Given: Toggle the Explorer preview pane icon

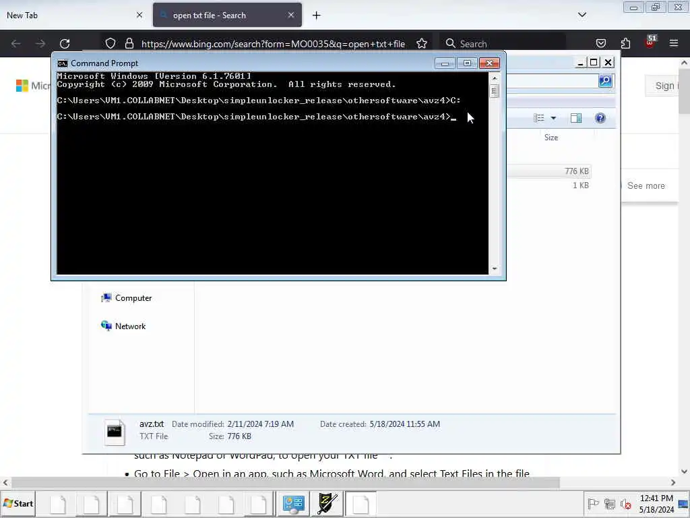Looking at the screenshot, I should 576,117.
